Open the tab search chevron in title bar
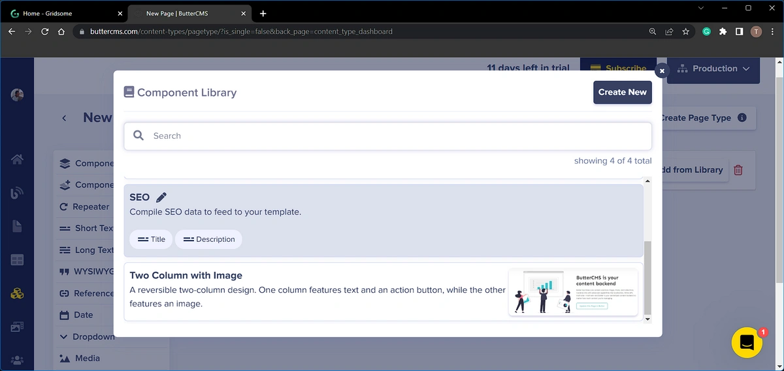The height and width of the screenshot is (371, 784). coord(701,8)
